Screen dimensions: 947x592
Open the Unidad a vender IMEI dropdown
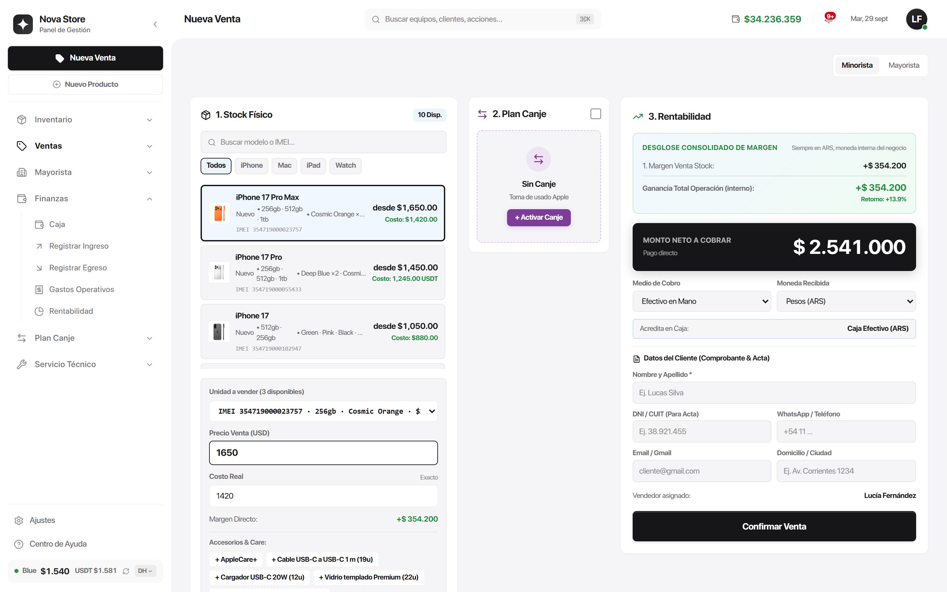323,411
